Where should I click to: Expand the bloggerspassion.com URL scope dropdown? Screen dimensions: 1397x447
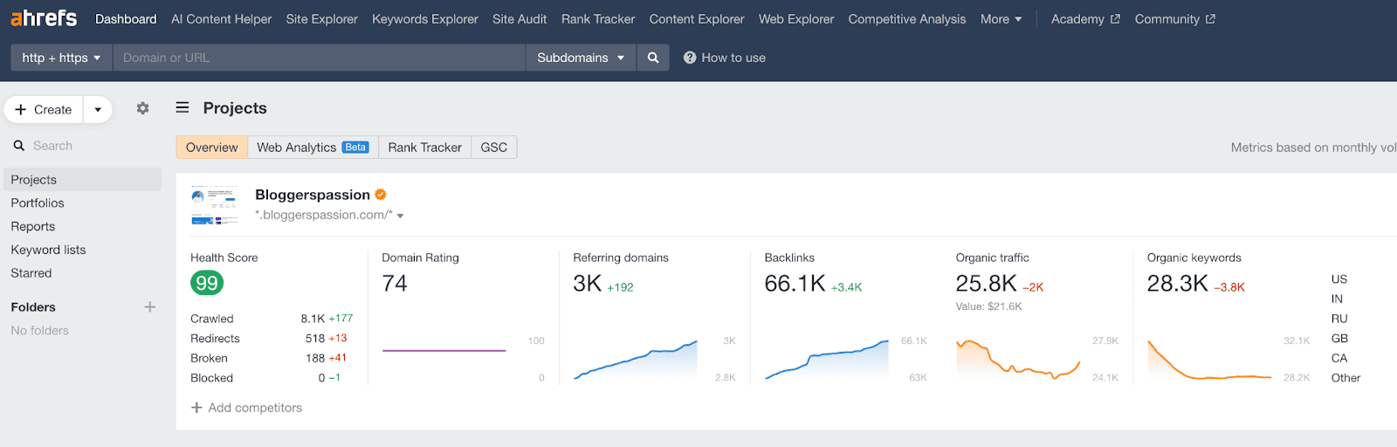(400, 216)
